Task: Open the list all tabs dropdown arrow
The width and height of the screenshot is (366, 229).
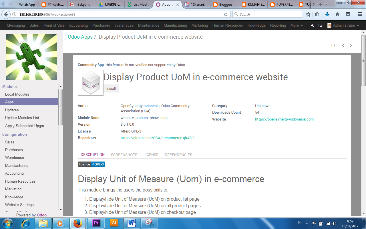Action: click(x=327, y=4)
